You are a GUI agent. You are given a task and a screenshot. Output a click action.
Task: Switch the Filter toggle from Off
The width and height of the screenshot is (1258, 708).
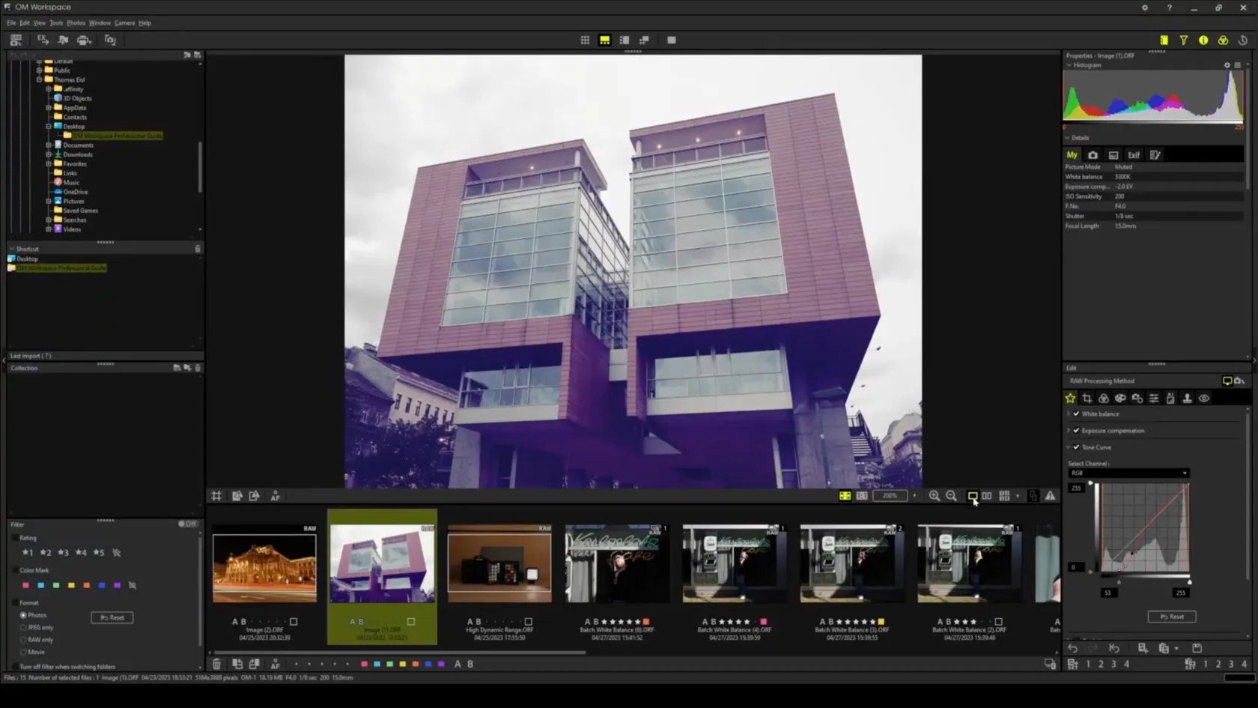pyautogui.click(x=187, y=524)
